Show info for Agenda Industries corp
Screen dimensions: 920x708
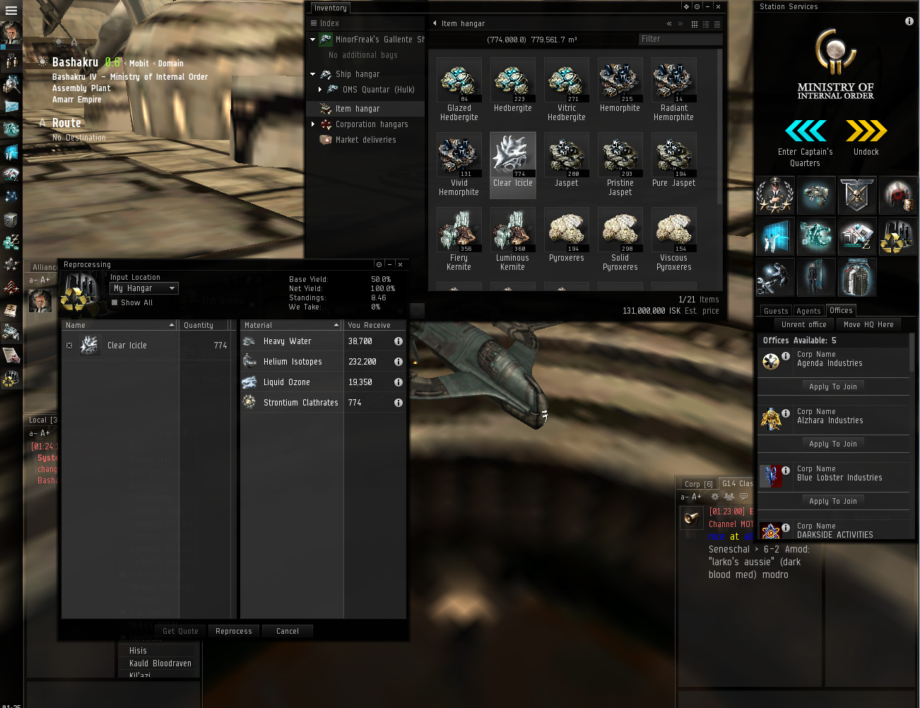(x=786, y=356)
